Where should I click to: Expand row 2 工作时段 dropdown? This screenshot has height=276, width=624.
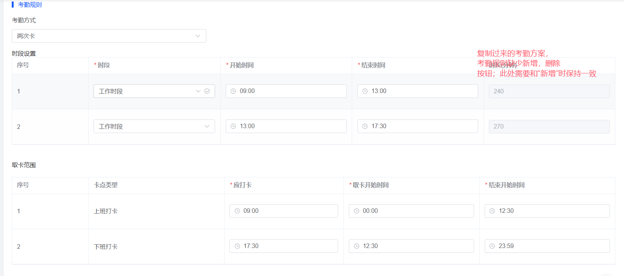(x=207, y=126)
